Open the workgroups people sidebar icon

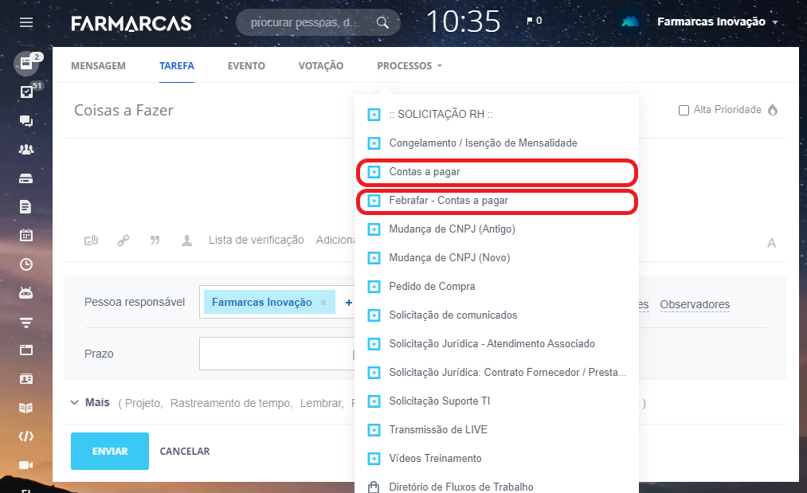(x=26, y=150)
